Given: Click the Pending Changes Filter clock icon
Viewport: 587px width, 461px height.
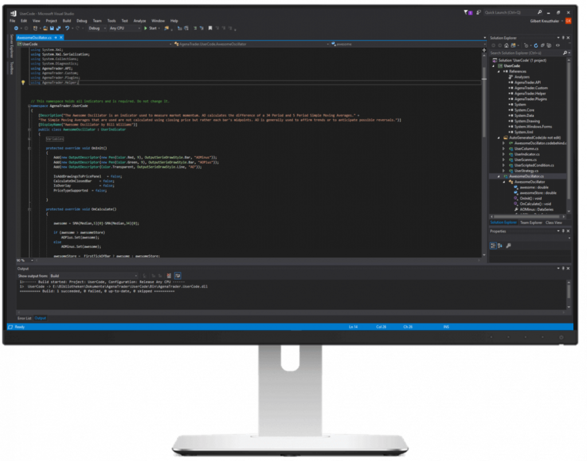Looking at the screenshot, I should click(526, 46).
